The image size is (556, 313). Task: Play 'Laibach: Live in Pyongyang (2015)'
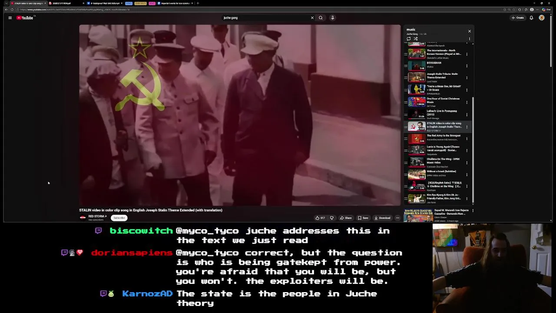click(x=417, y=114)
